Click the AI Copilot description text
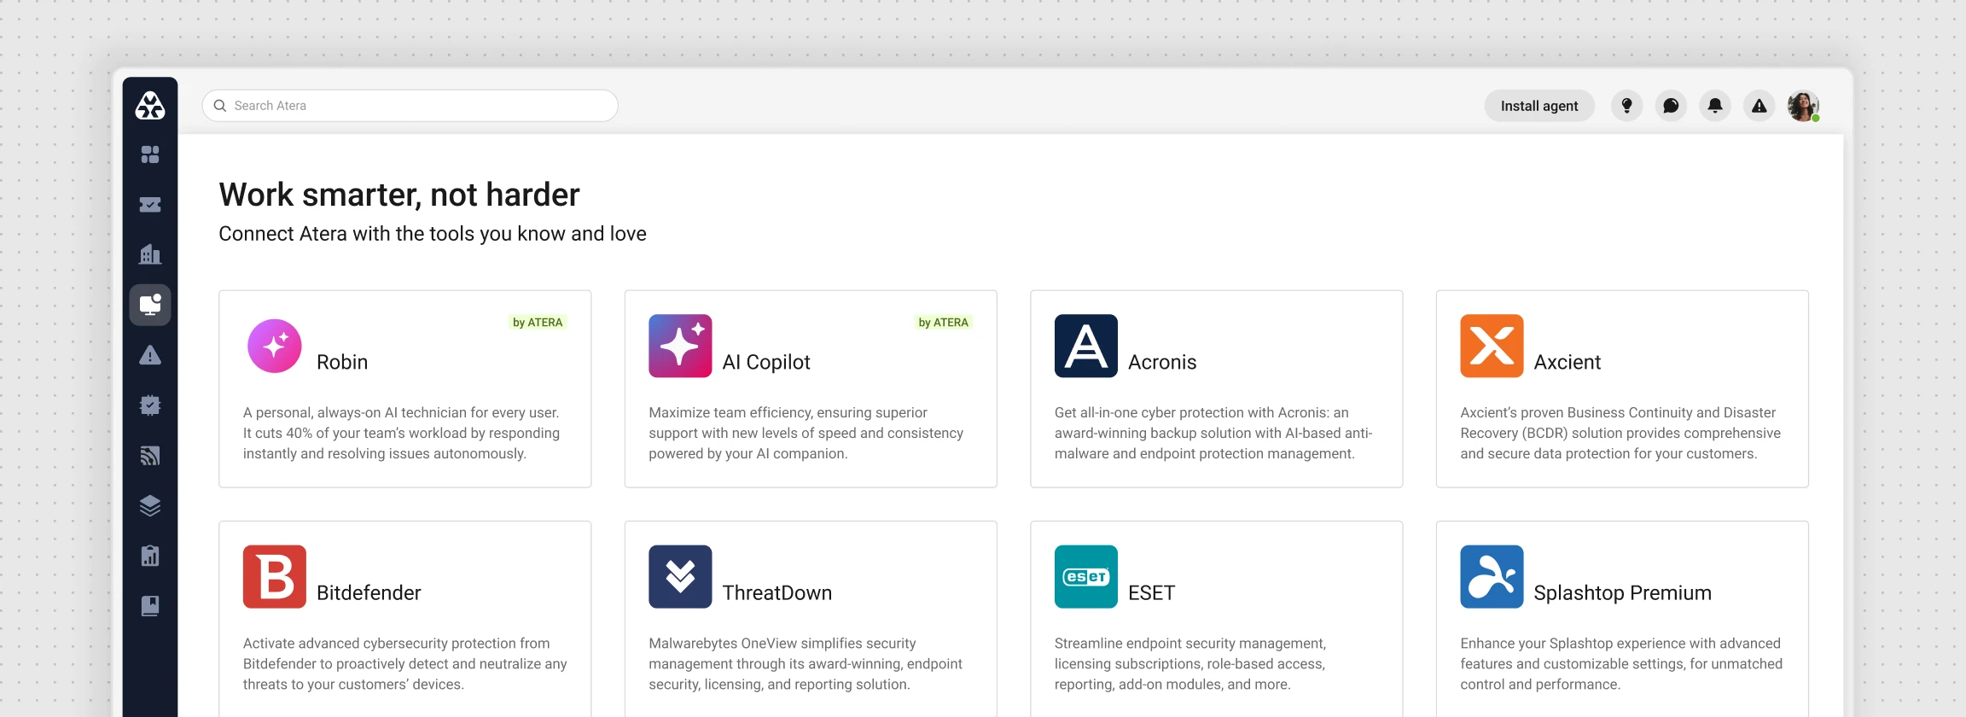Viewport: 1966px width, 717px height. point(806,433)
